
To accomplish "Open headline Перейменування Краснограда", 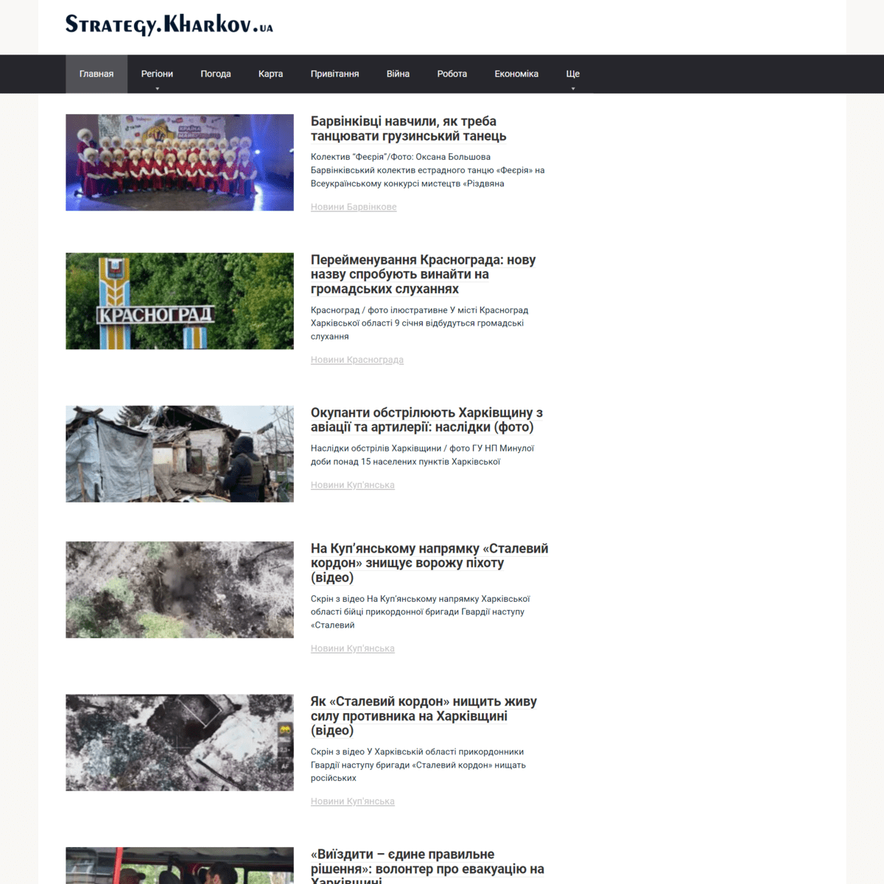I will [x=423, y=274].
